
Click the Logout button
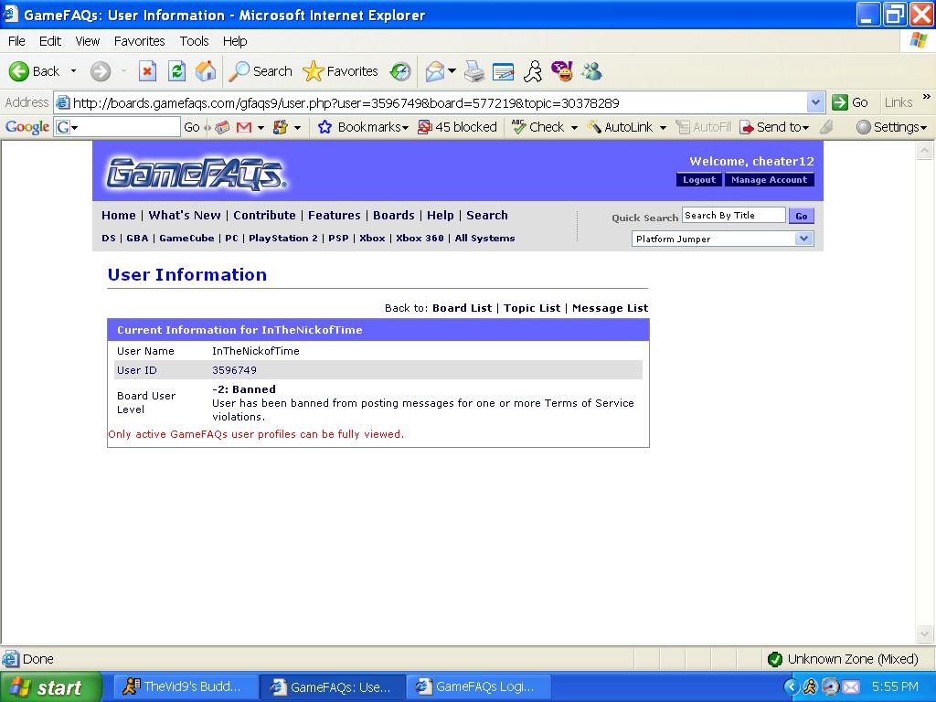click(699, 180)
